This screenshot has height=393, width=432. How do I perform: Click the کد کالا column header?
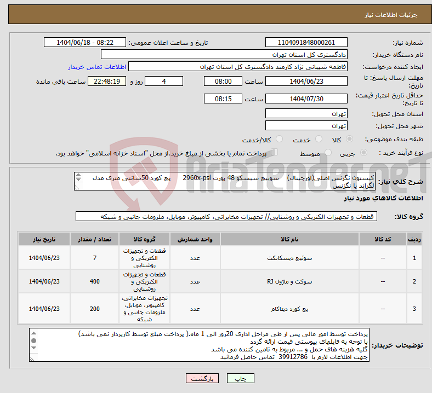pos(383,239)
